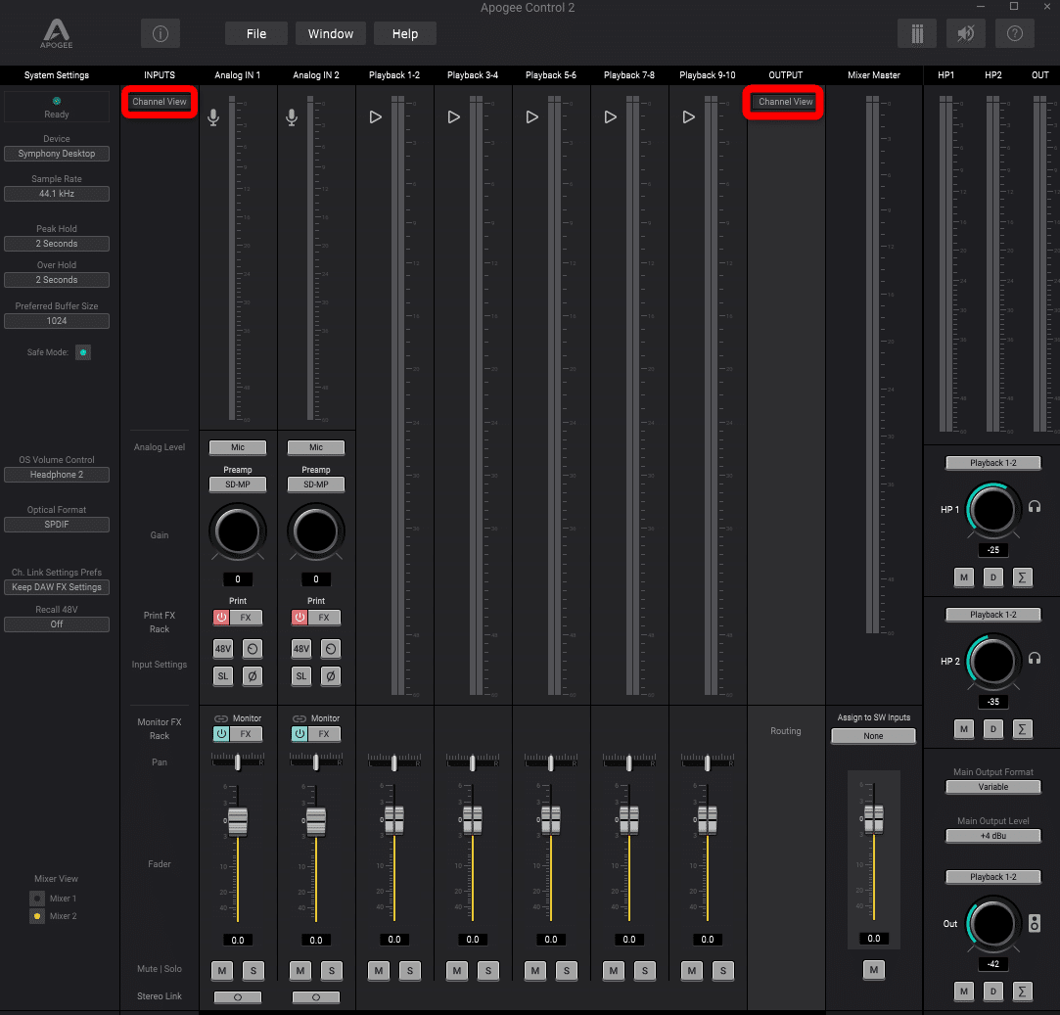Open the Sample Rate selector showing 44.1 kHz

56,193
